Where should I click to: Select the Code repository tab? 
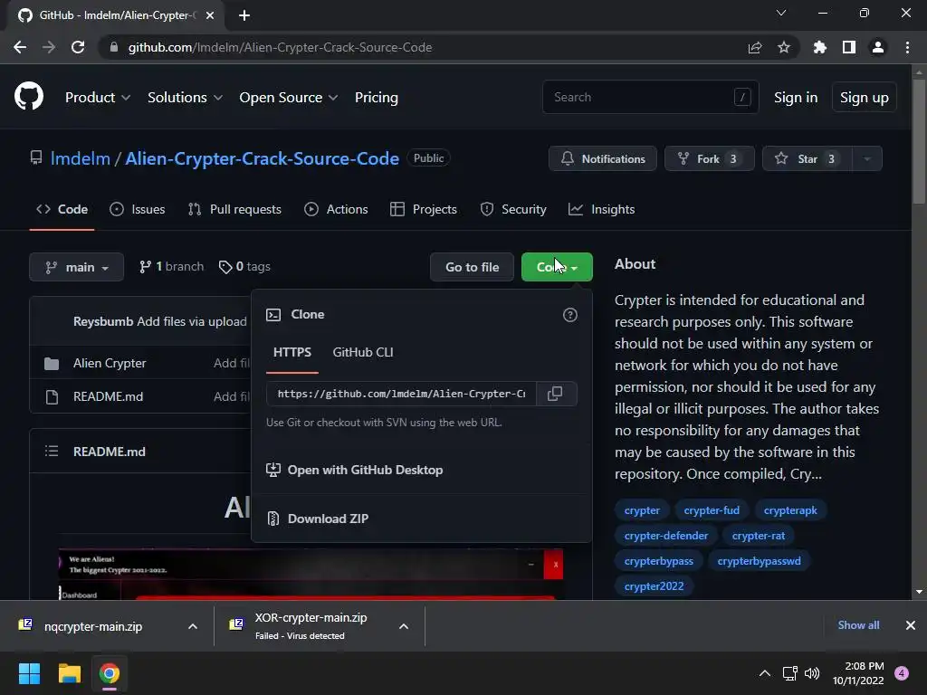pyautogui.click(x=62, y=209)
